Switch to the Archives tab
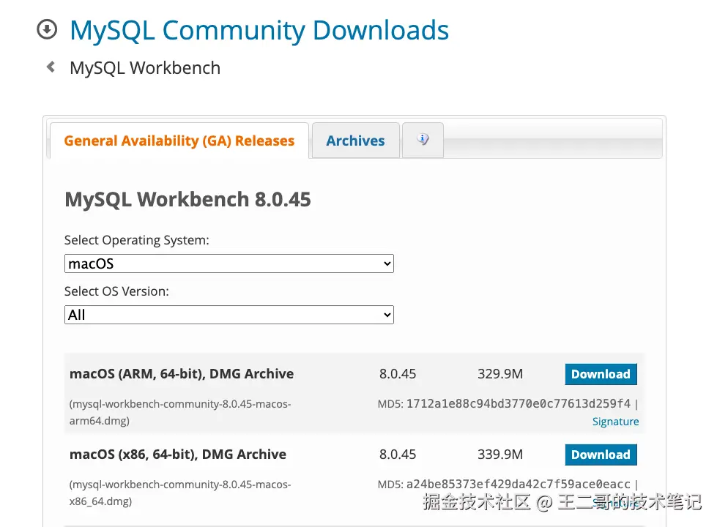This screenshot has height=527, width=717. coord(355,141)
